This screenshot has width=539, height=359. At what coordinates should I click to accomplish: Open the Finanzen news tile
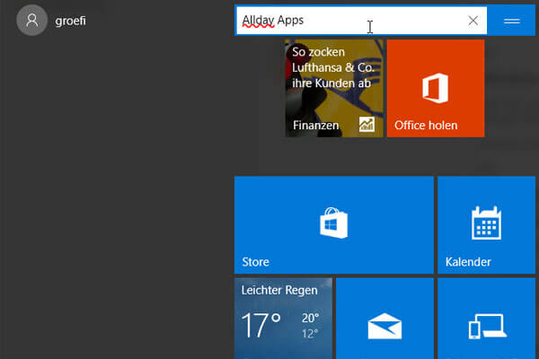(x=334, y=88)
